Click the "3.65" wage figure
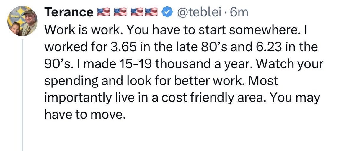 (x=124, y=47)
